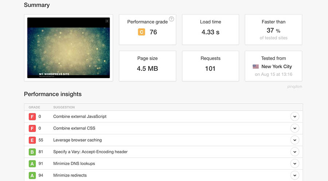Open the Vary: Accept-Encoding header chevron

[x=294, y=152]
